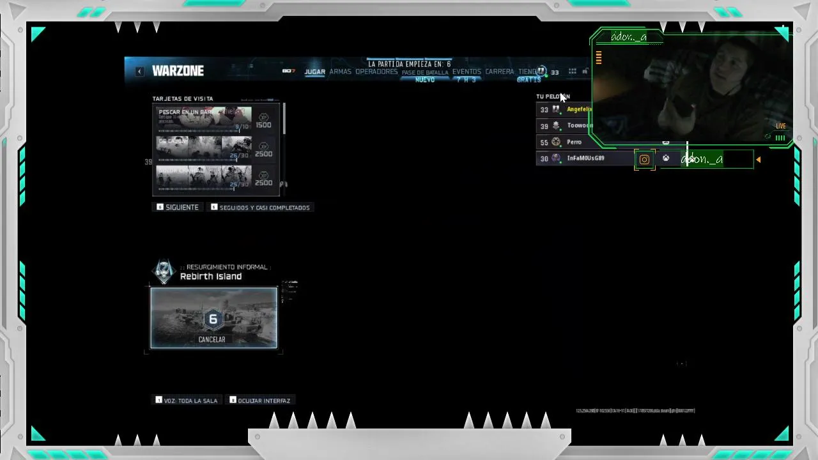Viewport: 818px width, 460px height.
Task: Select the De Cajón calling card
Action: (x=204, y=148)
